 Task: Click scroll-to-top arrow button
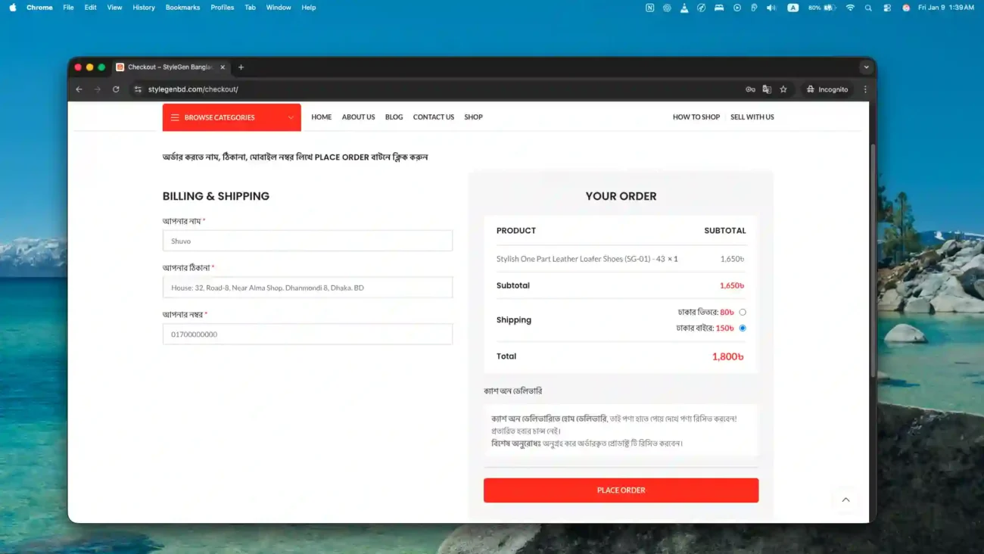coord(845,500)
